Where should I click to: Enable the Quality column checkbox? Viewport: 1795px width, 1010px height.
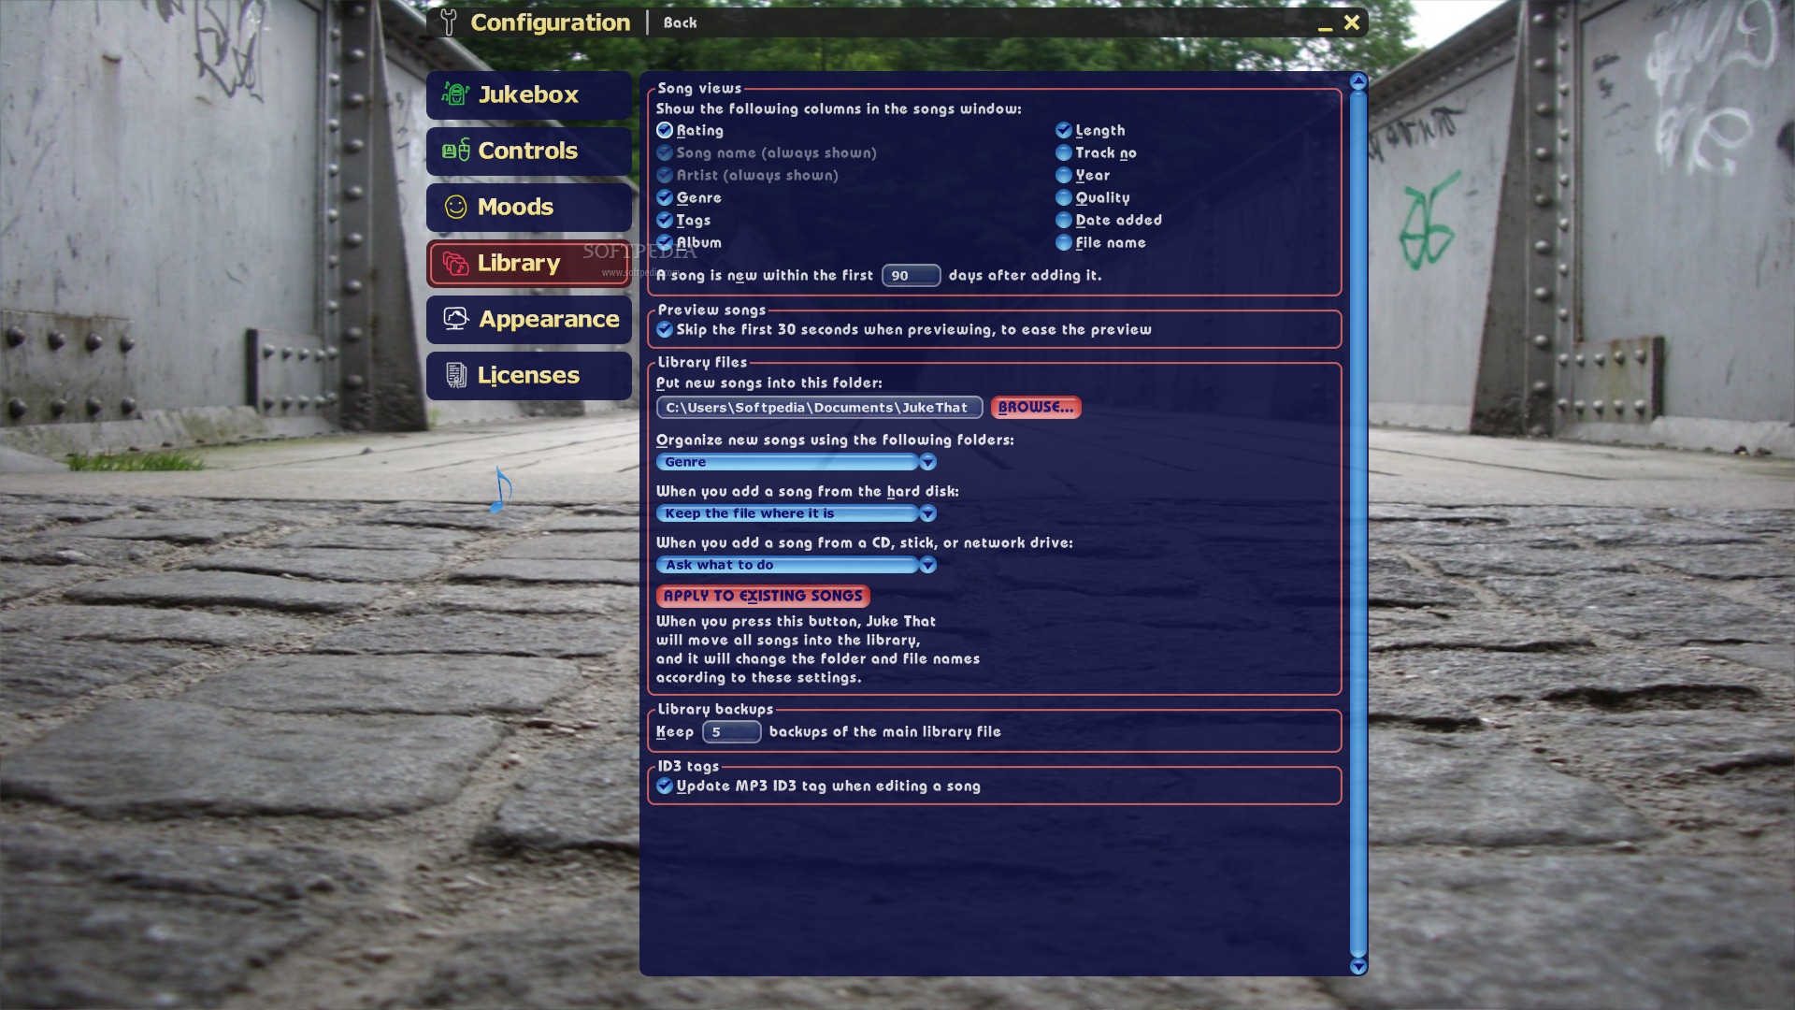(1064, 197)
